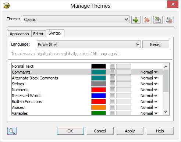Open the Language dropdown showing PowerShell
The width and height of the screenshot is (181, 142).
click(x=89, y=45)
